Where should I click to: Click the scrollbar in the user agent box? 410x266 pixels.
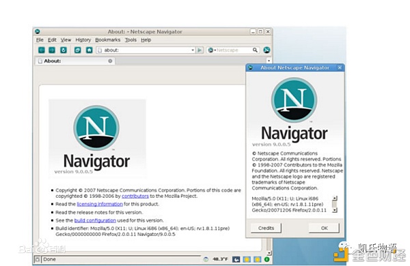click(x=334, y=204)
